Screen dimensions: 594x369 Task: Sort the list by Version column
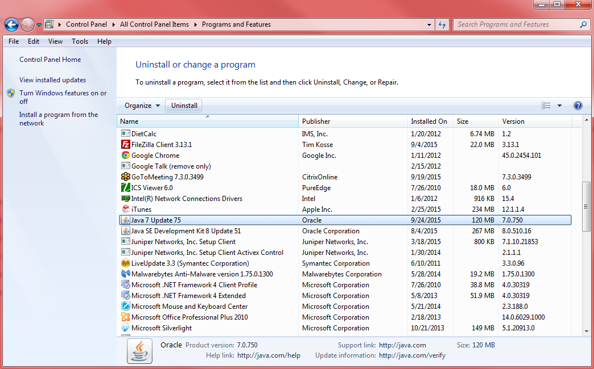click(535, 121)
